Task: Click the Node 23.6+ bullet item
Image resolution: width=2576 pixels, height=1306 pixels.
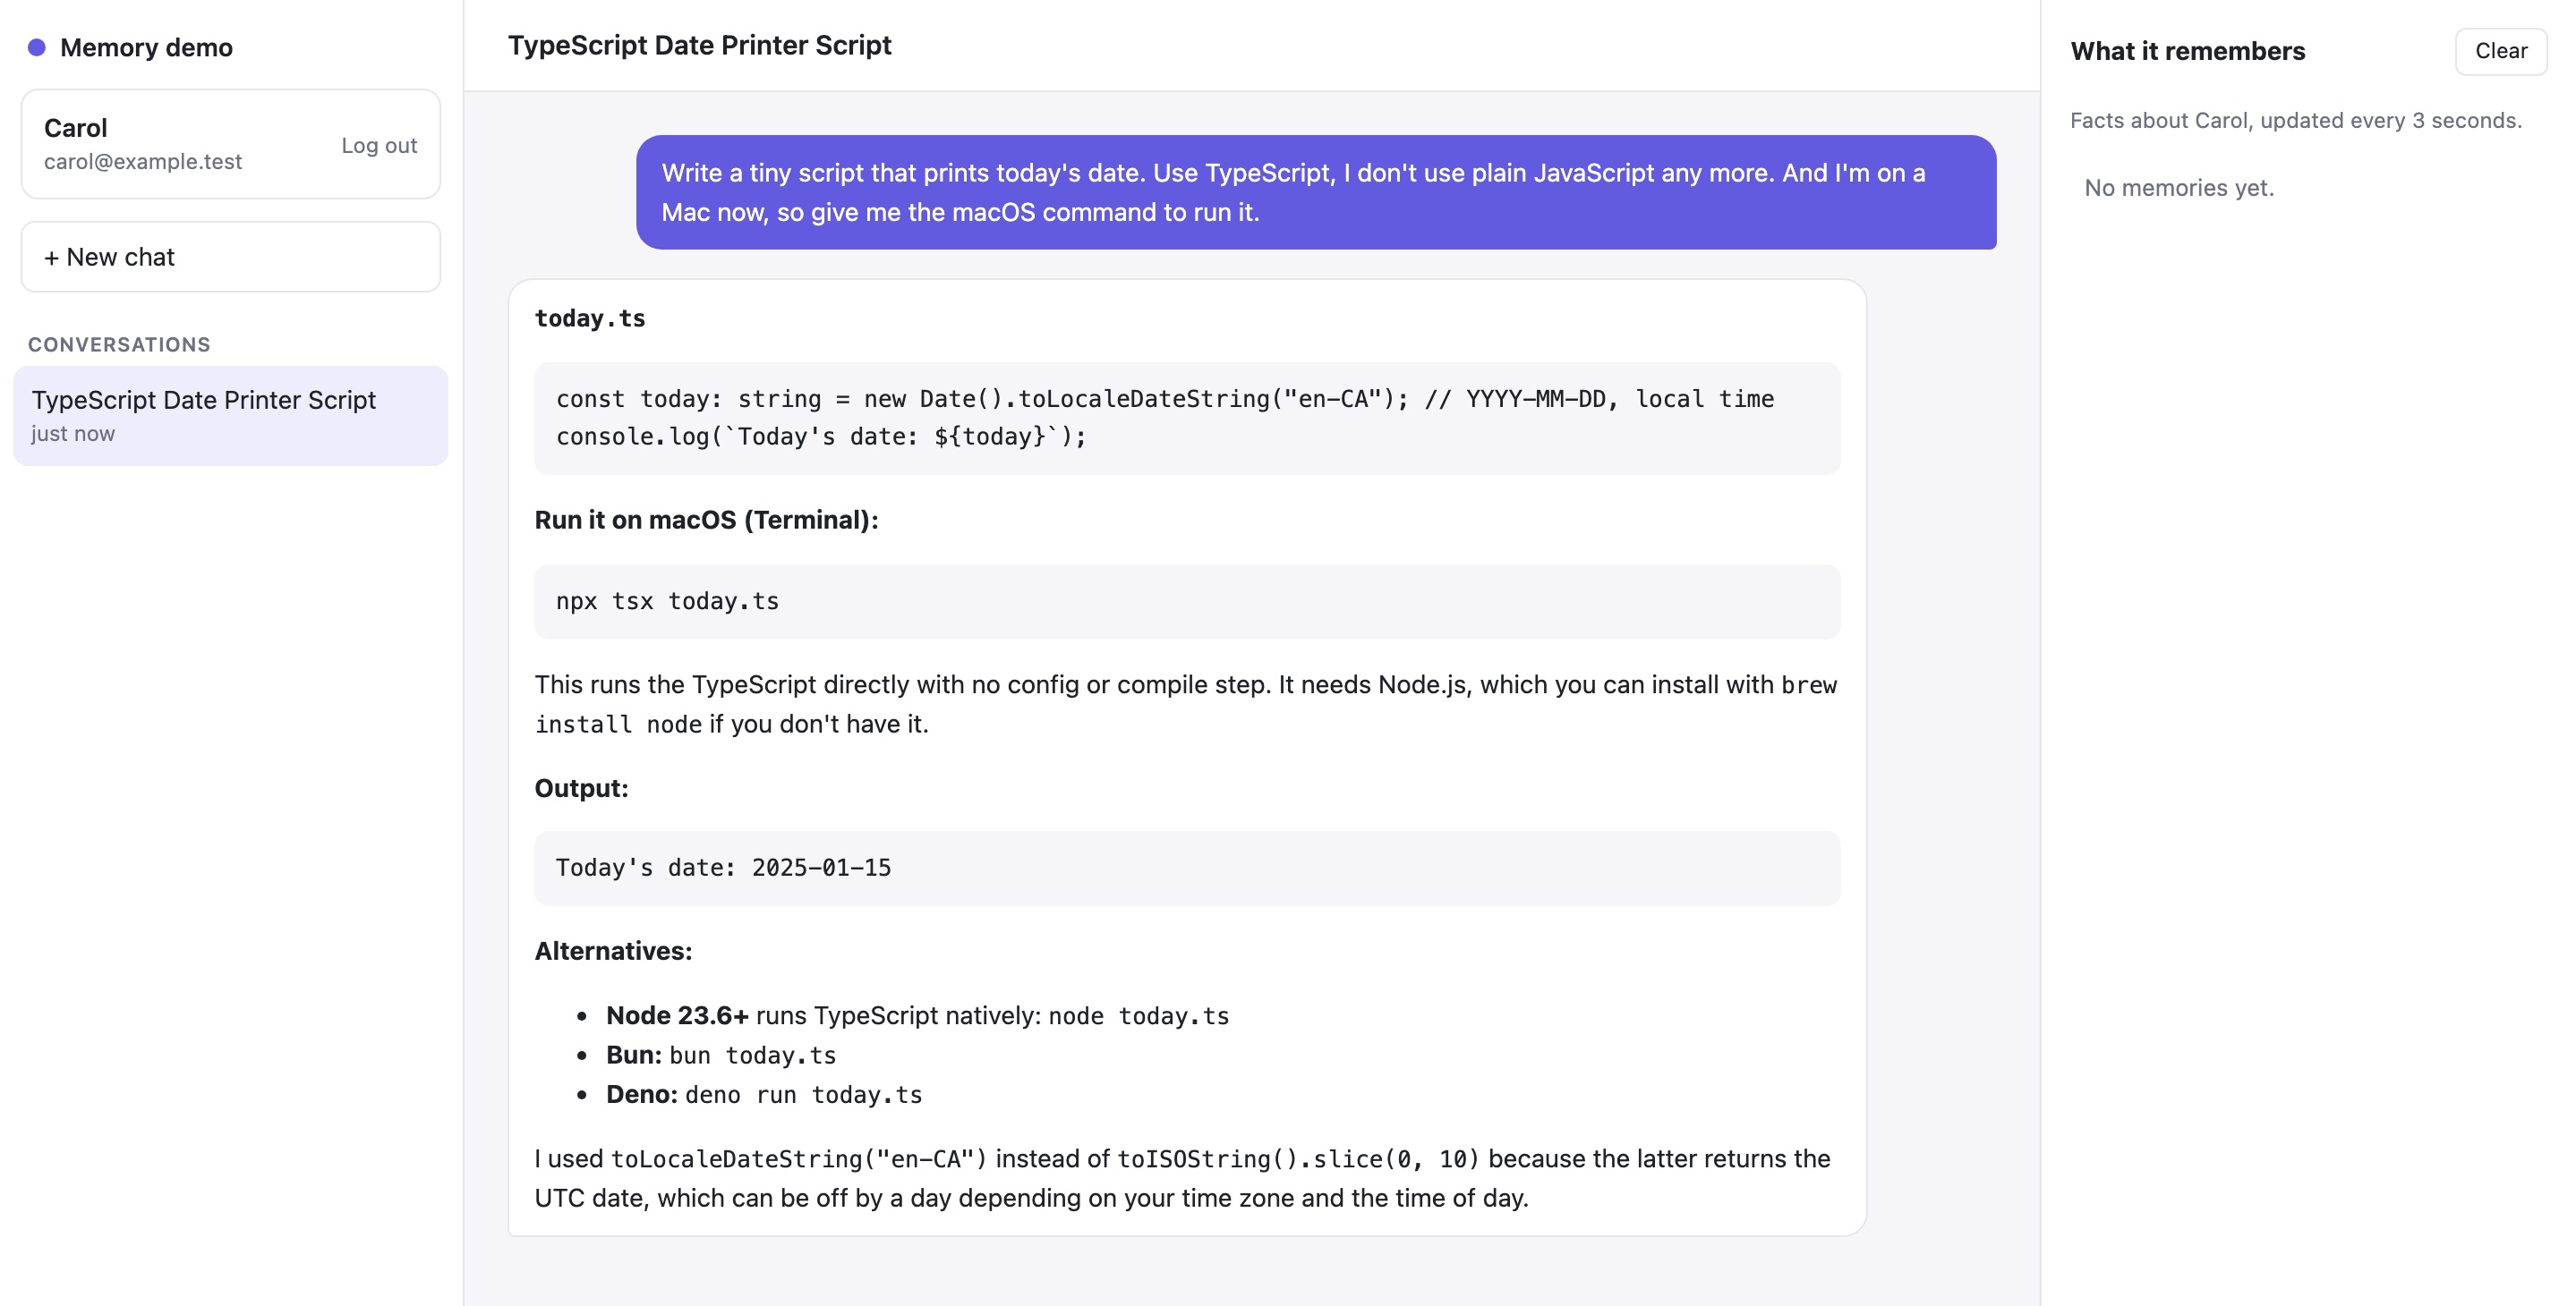Action: (x=917, y=1016)
